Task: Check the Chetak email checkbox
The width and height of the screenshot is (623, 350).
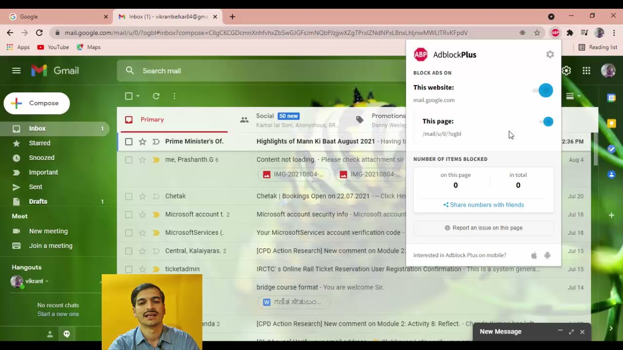Action: click(128, 196)
